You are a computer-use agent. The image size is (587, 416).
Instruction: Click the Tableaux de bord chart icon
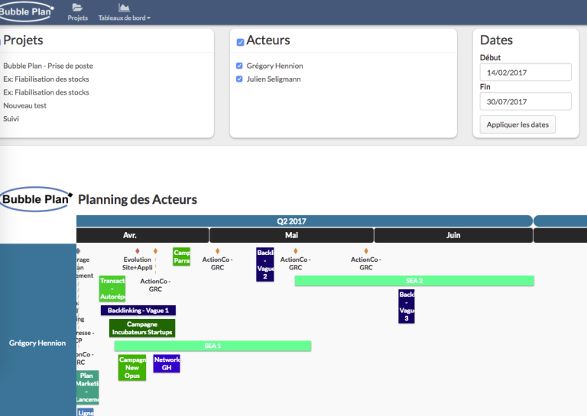coord(124,7)
